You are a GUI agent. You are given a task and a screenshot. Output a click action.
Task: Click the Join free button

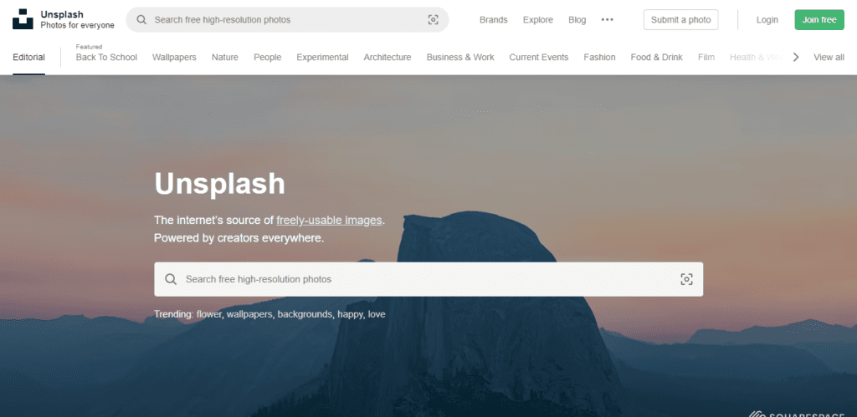pos(819,20)
